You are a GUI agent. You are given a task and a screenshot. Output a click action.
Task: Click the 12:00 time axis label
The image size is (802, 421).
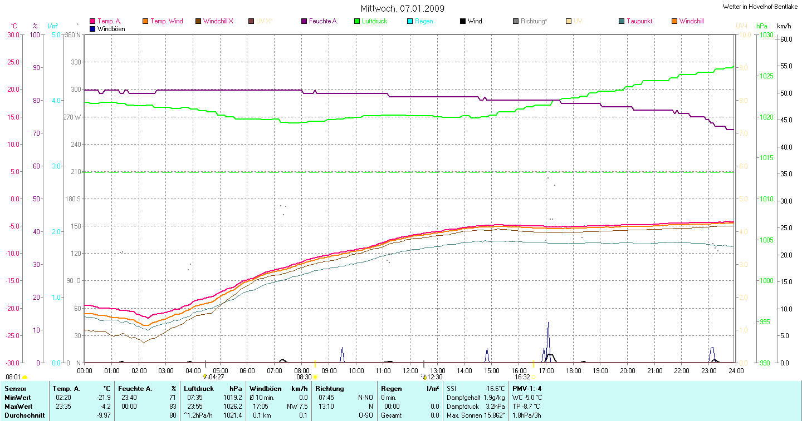(x=410, y=370)
